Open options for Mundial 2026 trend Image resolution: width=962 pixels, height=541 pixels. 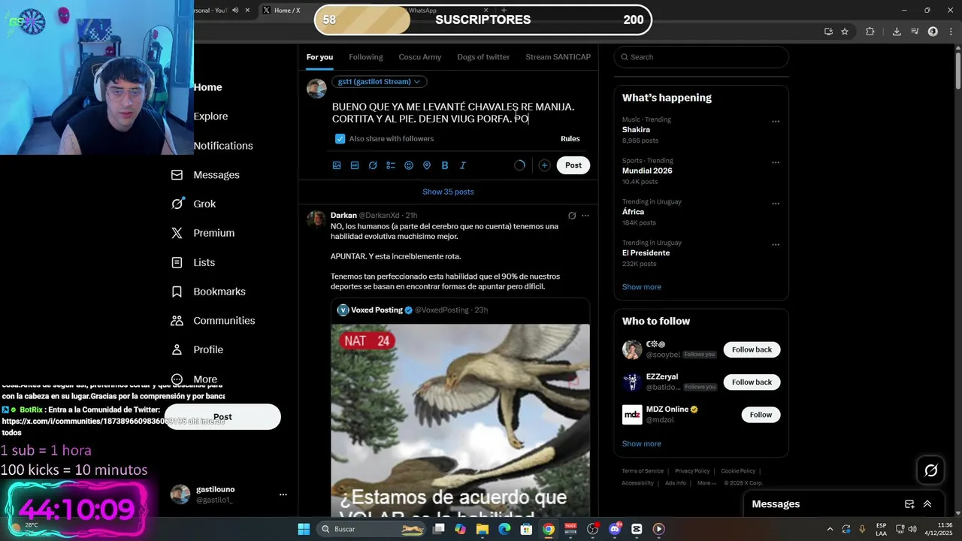tap(776, 162)
